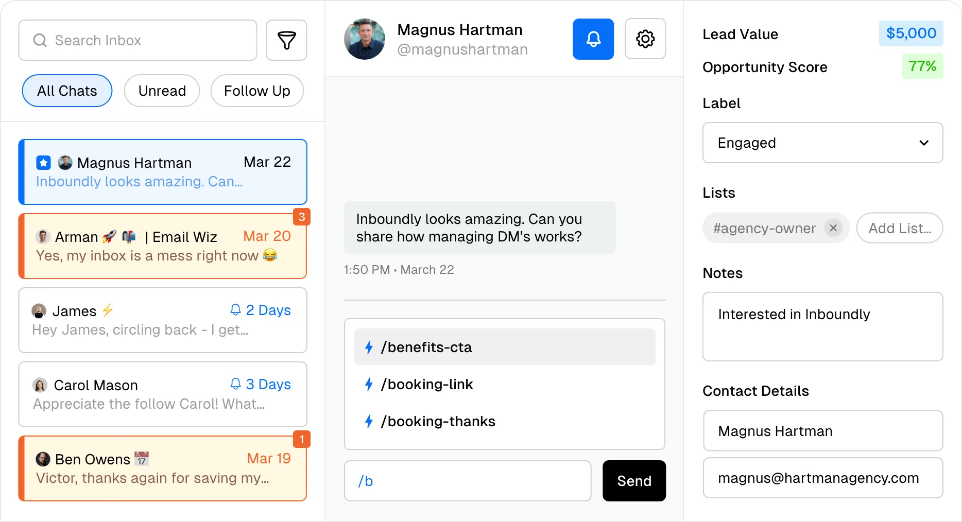
Task: Click the Mar 22 date on Magnus chat
Action: coord(267,162)
